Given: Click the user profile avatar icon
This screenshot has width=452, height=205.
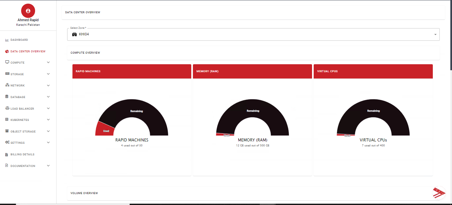Looking at the screenshot, I should 28,11.
